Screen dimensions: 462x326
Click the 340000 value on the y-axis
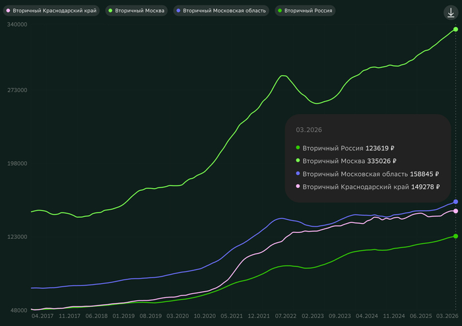point(16,24)
